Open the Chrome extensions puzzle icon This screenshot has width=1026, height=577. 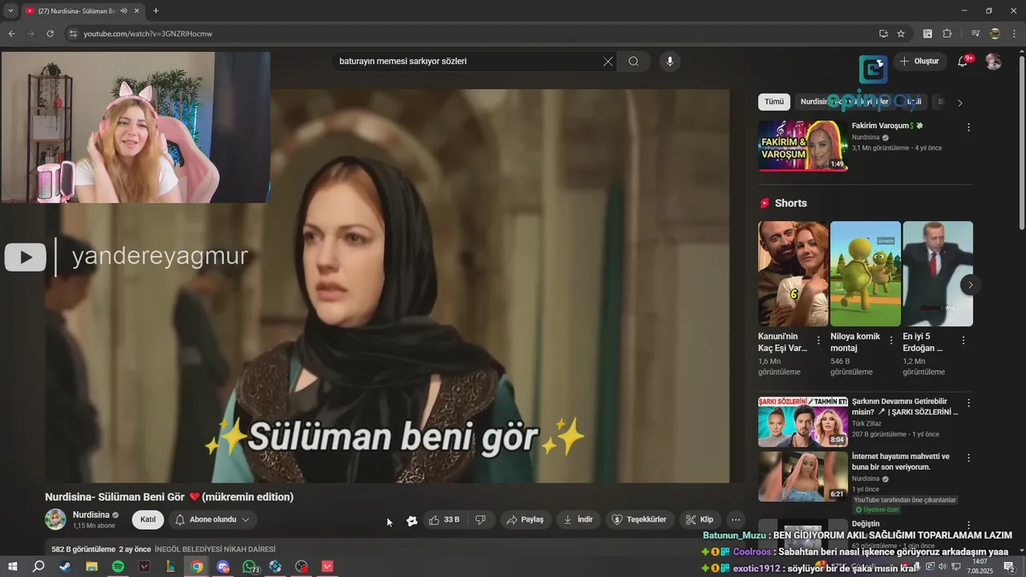coord(947,34)
